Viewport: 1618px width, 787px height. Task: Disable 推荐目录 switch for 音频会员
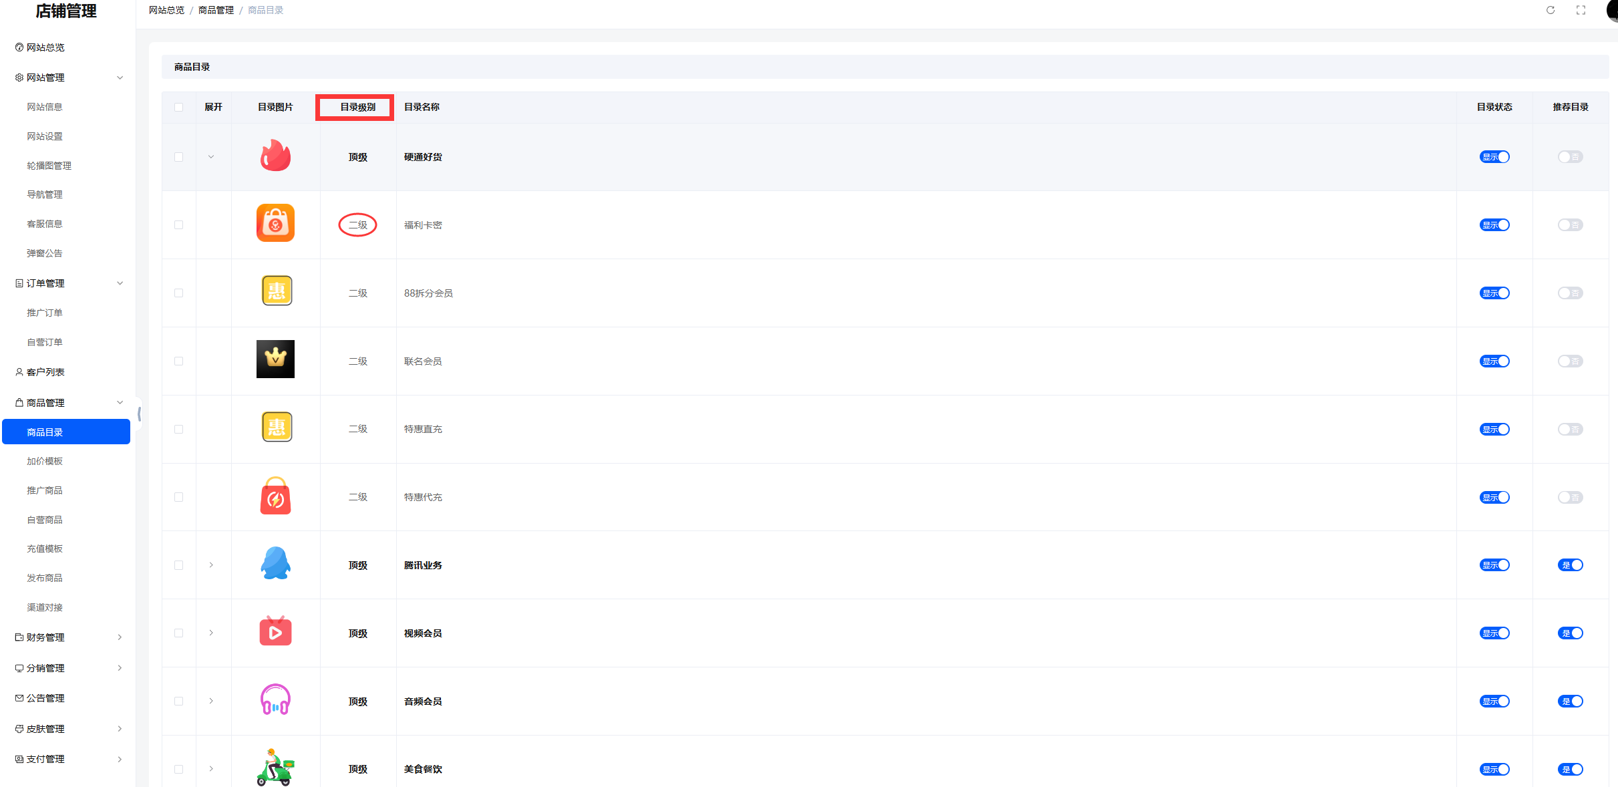click(1571, 701)
